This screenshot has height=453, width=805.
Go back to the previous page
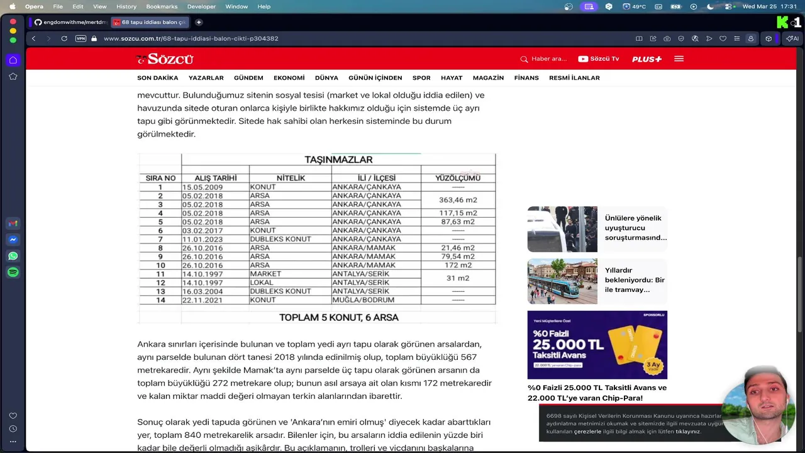click(x=34, y=38)
